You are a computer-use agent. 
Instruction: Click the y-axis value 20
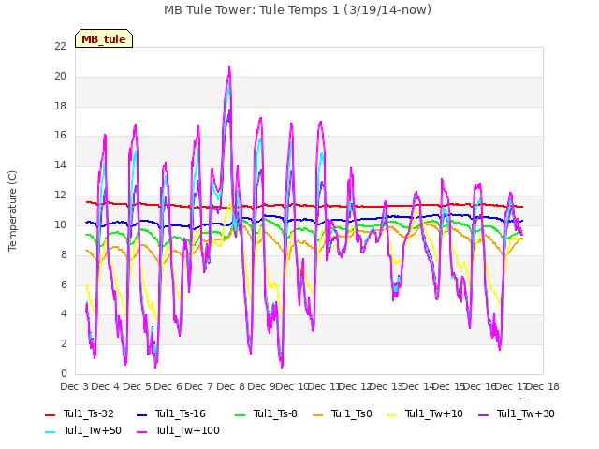(x=60, y=76)
